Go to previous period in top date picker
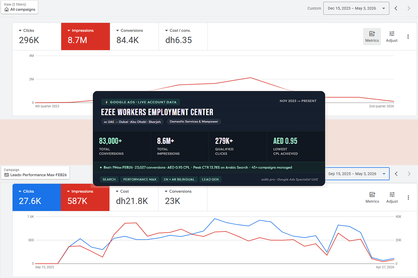418x278 pixels. (396, 8)
